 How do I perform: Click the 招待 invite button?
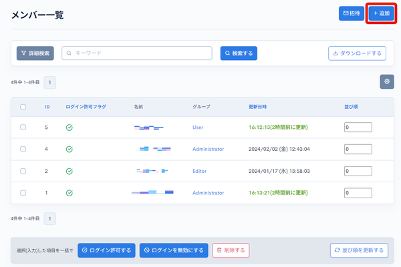click(x=352, y=13)
